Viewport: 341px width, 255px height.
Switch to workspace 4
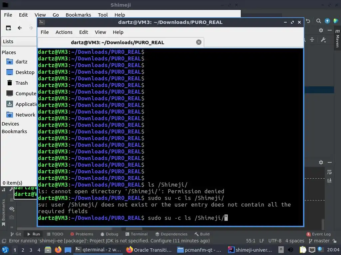[39, 250]
